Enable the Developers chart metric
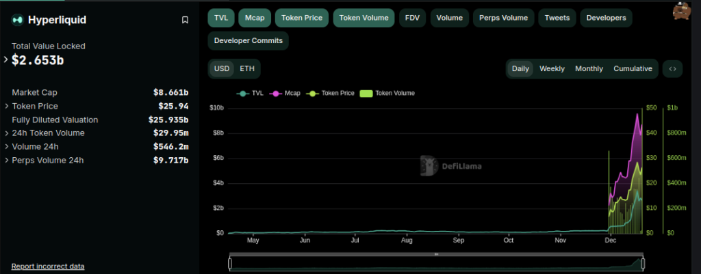Screen dimensions: 701x274 click(607, 18)
